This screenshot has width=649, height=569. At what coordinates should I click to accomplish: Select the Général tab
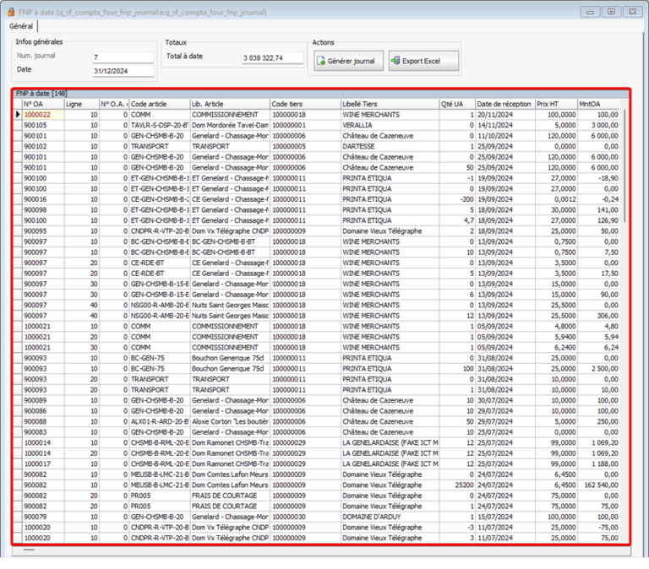21,26
